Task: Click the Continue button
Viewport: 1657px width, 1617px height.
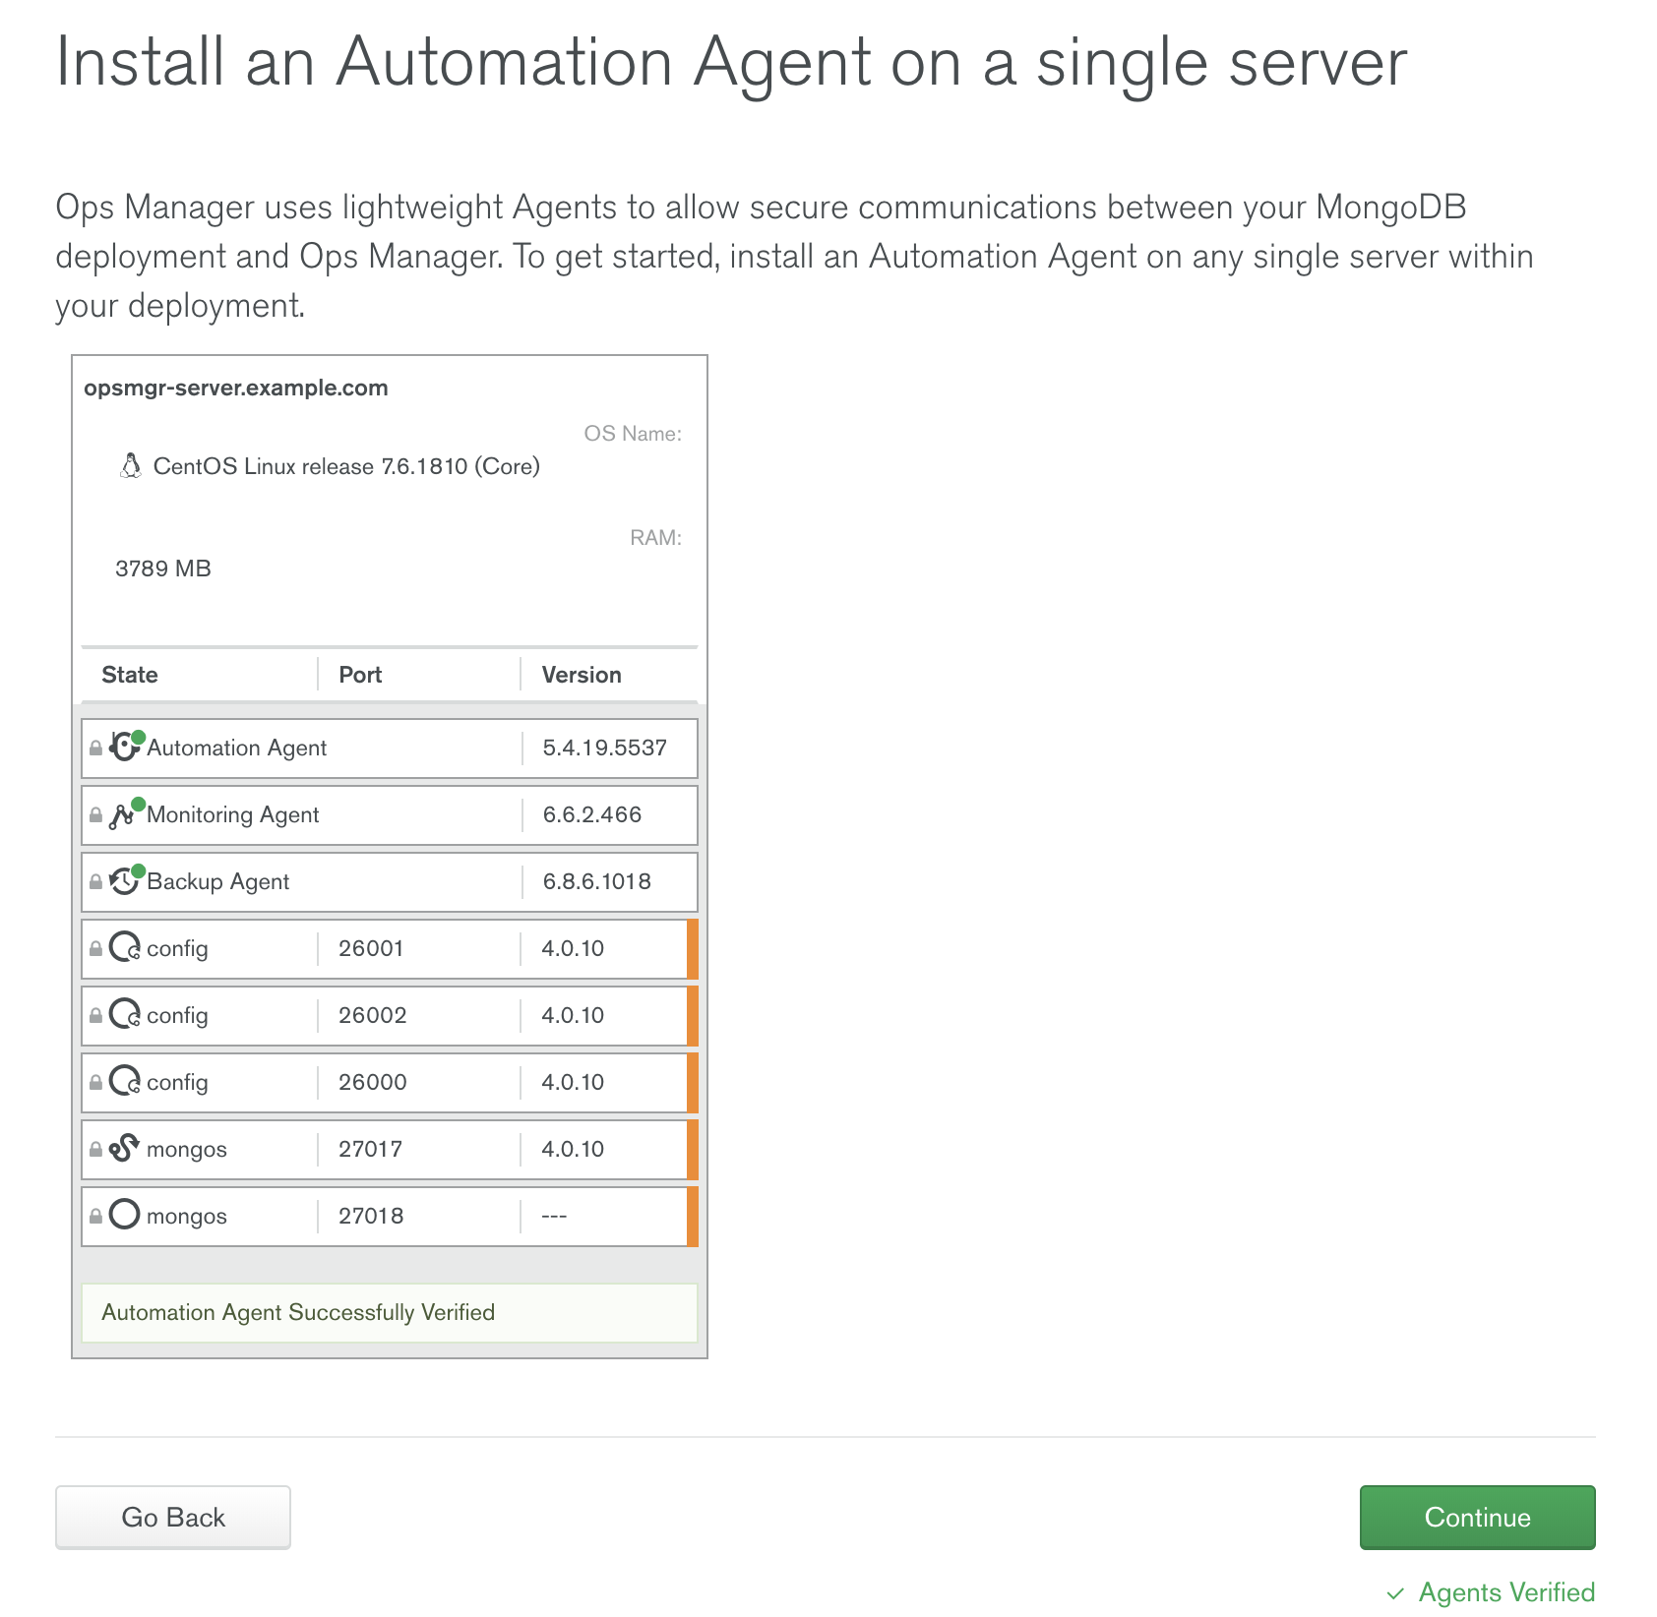Action: coord(1477,1518)
